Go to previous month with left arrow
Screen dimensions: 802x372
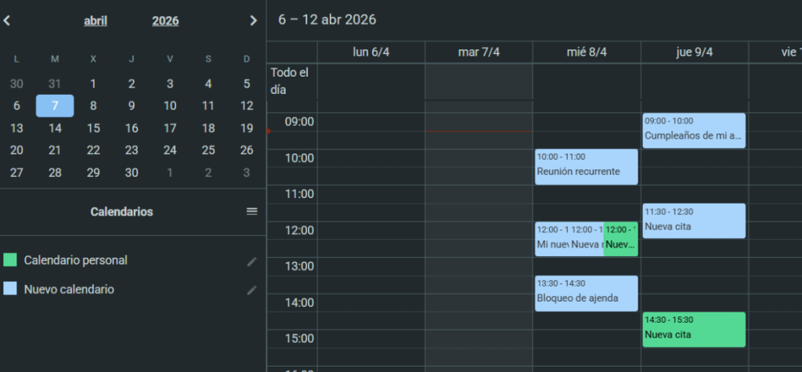[x=6, y=21]
